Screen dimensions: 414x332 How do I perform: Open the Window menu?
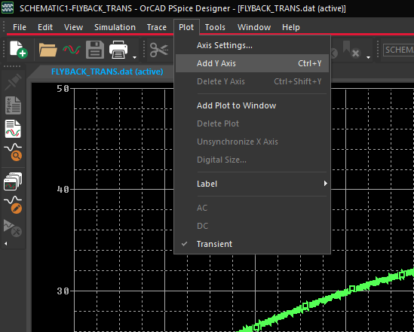pos(254,27)
